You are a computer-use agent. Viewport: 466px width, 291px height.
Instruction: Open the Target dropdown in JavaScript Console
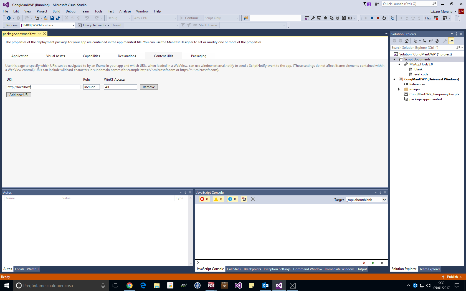pos(366,200)
